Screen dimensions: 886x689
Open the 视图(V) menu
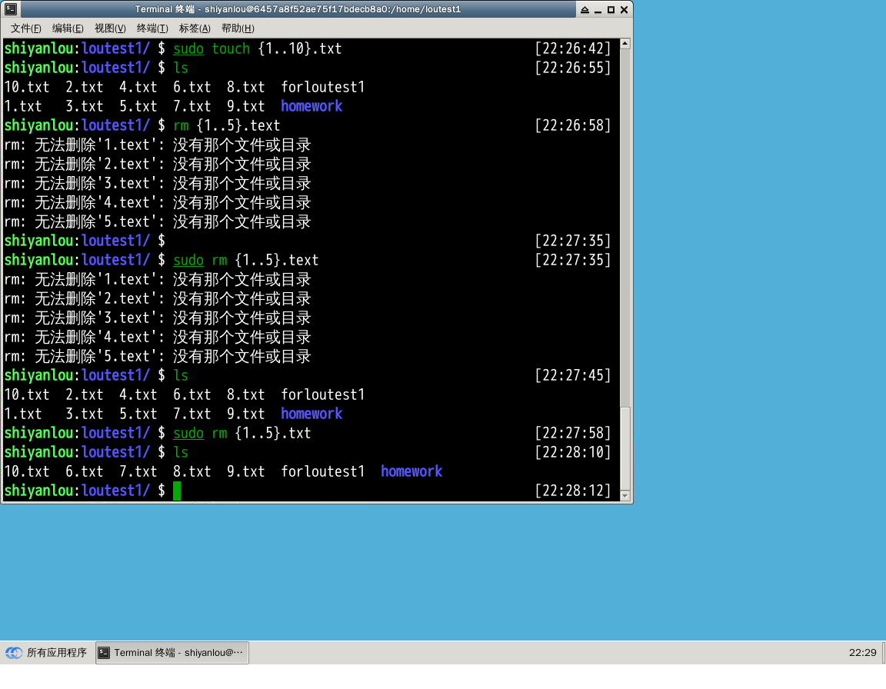pos(110,28)
